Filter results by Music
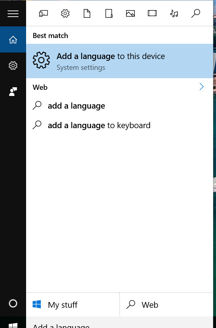 coord(174,14)
